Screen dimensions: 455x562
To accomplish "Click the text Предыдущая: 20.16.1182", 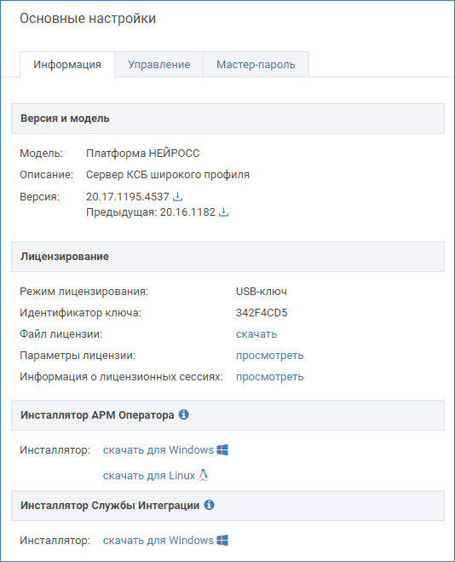I will click(151, 212).
